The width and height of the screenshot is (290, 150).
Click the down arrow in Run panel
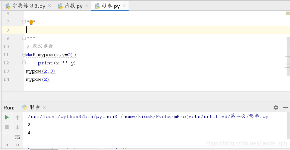18,127
